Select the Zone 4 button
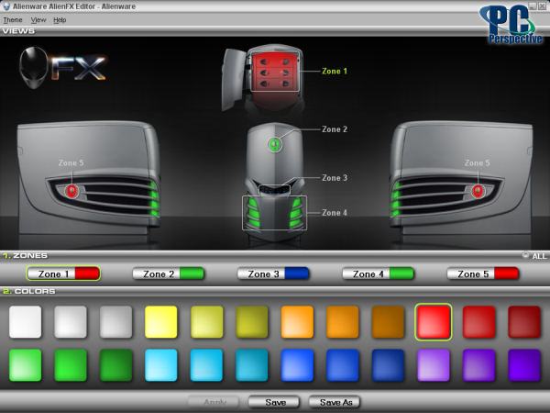 [x=378, y=273]
